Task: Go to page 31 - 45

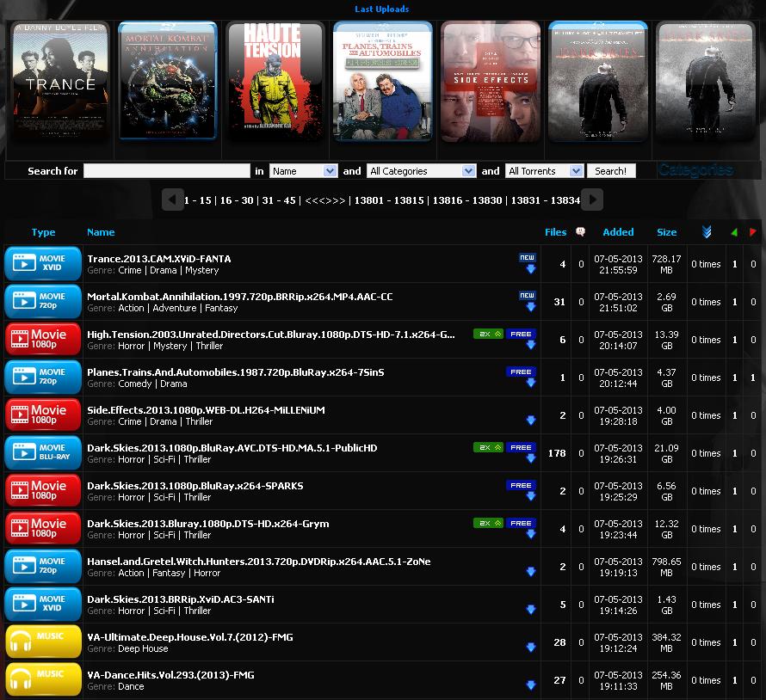Action: click(x=279, y=200)
